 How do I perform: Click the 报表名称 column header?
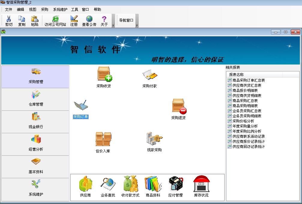[x=236, y=75]
